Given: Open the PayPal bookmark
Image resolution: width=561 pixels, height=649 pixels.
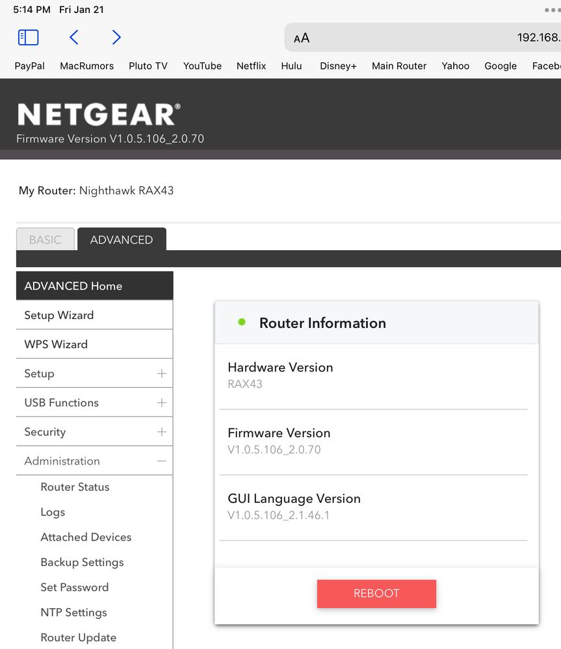Looking at the screenshot, I should click(29, 66).
